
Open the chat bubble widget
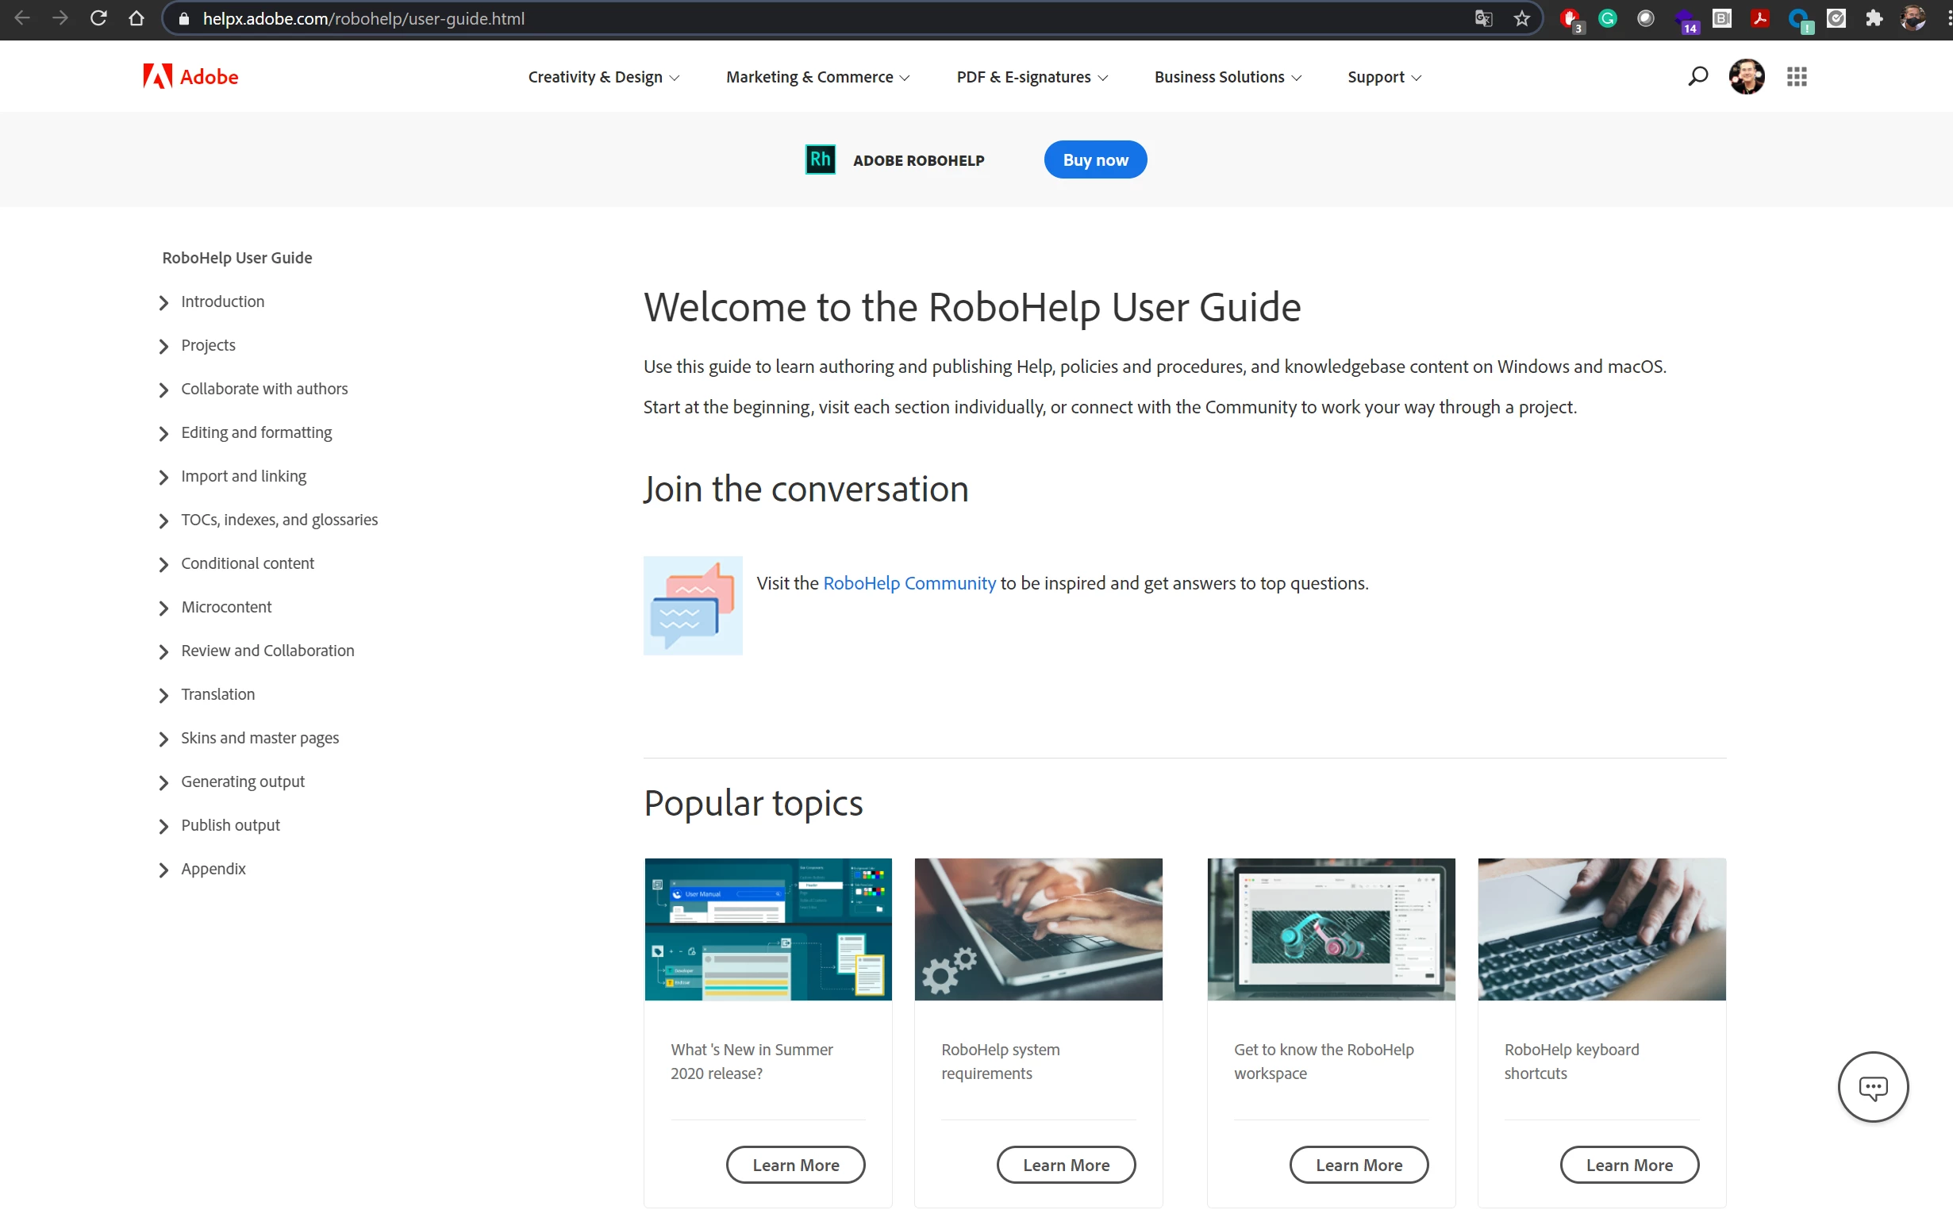(x=1872, y=1086)
